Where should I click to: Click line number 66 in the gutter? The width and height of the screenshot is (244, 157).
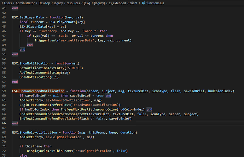[x=4, y=123]
